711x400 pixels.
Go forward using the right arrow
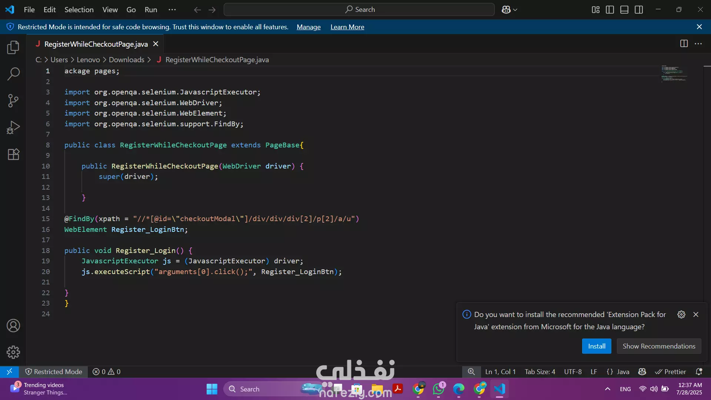click(212, 10)
